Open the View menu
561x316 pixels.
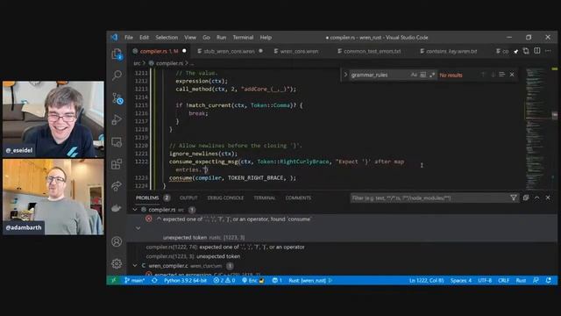click(x=190, y=37)
